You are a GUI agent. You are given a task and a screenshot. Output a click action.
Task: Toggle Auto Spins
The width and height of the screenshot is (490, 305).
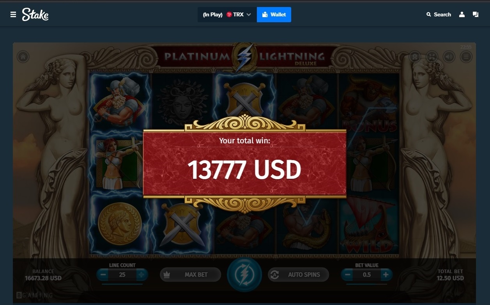(298, 275)
